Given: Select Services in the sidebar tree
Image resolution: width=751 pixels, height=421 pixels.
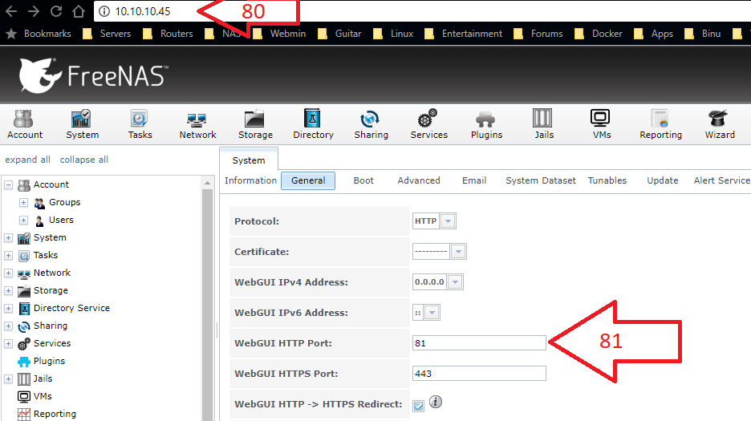Looking at the screenshot, I should pyautogui.click(x=51, y=343).
